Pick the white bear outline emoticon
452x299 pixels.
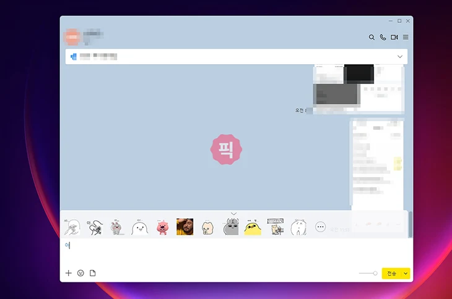(298, 227)
